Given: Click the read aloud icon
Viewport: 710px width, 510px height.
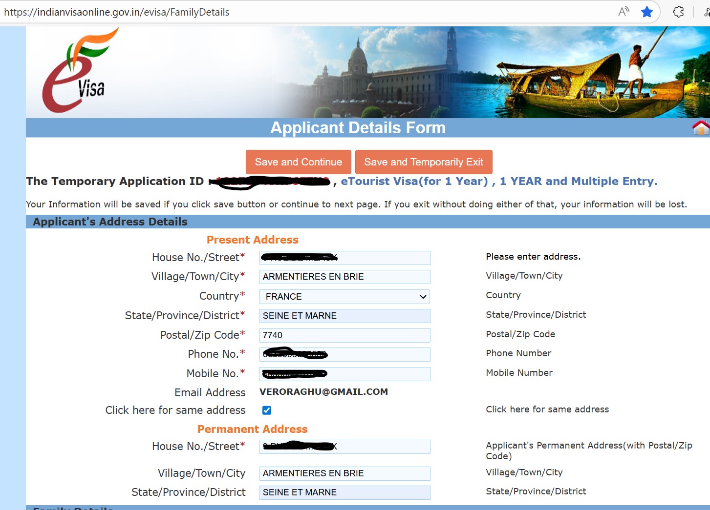Looking at the screenshot, I should coord(624,12).
